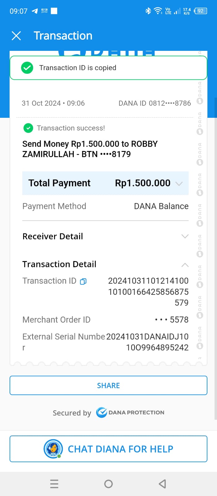Viewport: 217px width, 496px height.
Task: Tap CHAT DIANA FOR HELP button
Action: pos(108,449)
